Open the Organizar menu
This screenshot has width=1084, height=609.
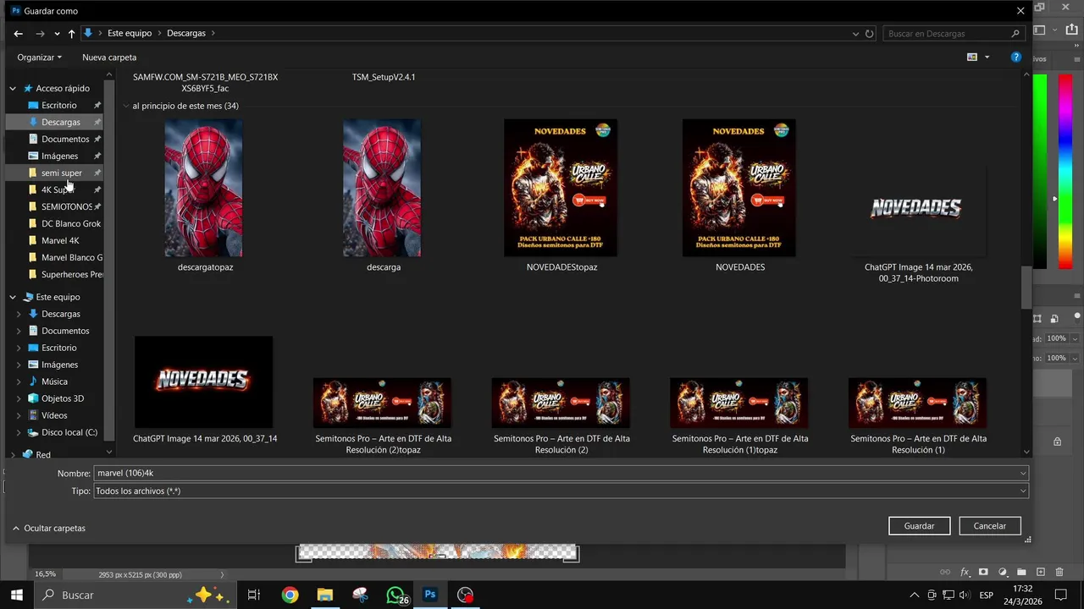39,58
